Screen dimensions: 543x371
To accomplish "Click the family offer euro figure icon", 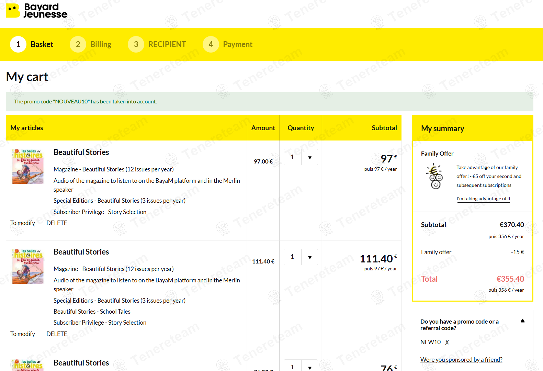I will [435, 176].
